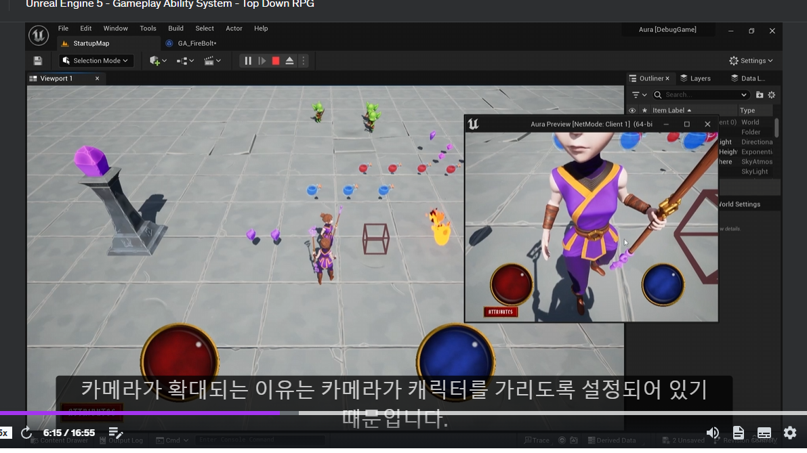Save the current level with the floppy icon
This screenshot has height=453, width=807.
(x=37, y=61)
